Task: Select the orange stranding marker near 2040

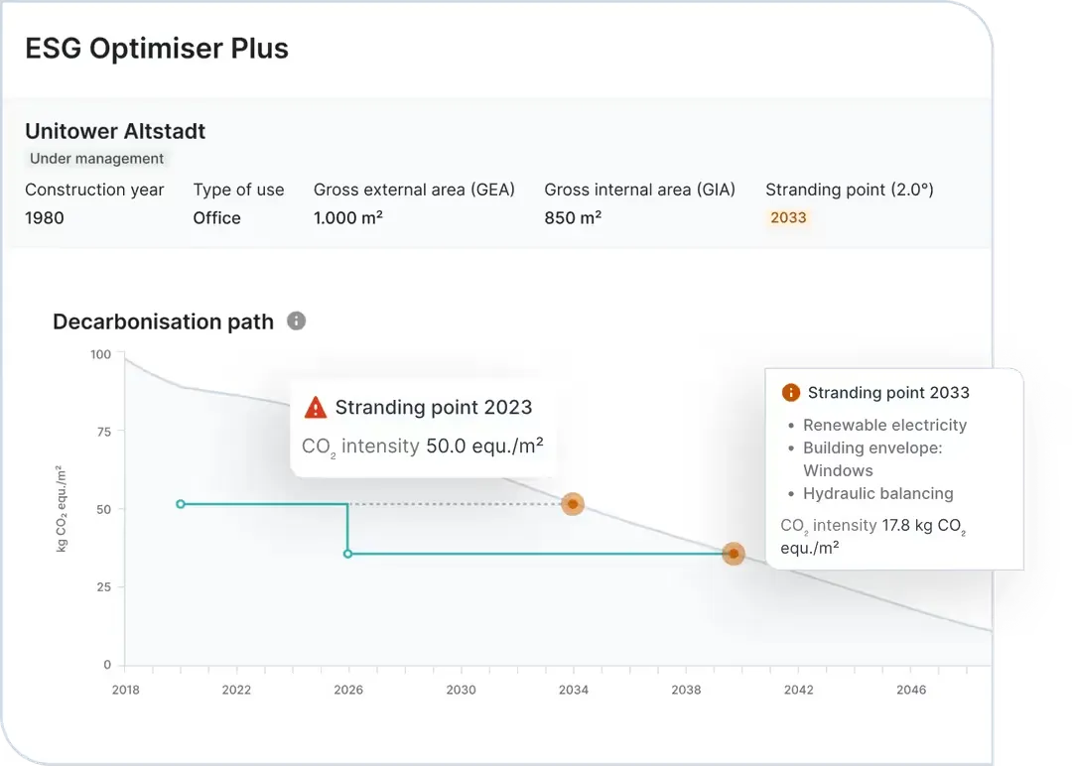Action: [x=734, y=554]
